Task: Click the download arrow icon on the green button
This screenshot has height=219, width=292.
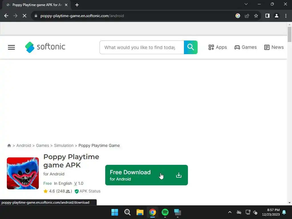Action: coord(179,175)
